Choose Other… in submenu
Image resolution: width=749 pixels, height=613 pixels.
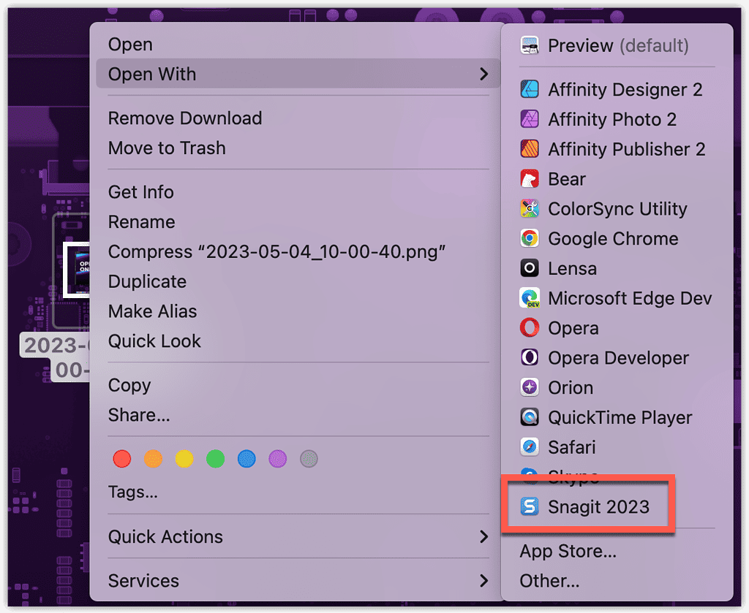tap(617, 581)
